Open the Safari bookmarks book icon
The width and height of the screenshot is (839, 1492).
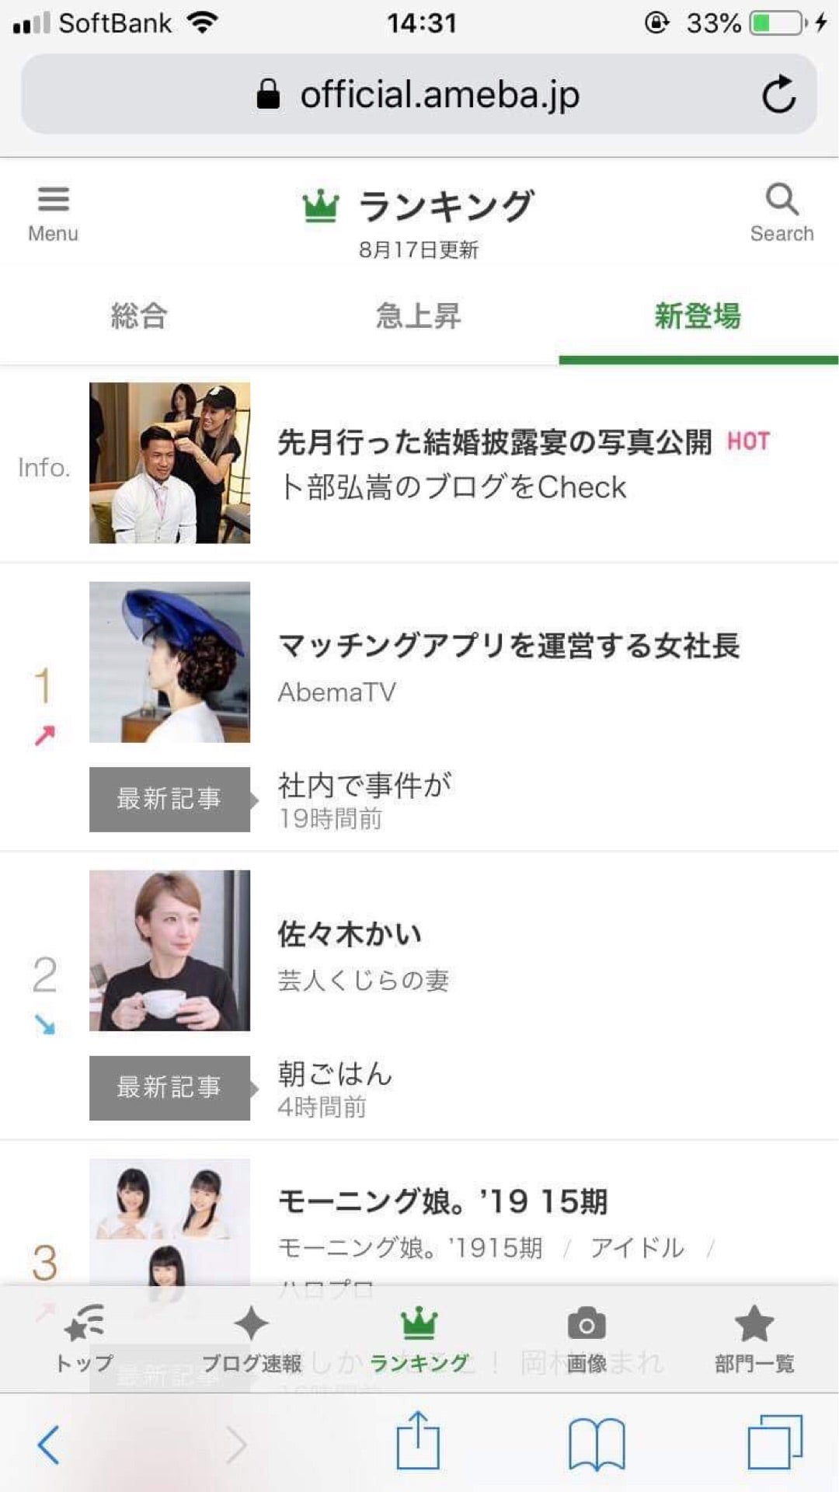click(x=597, y=1444)
